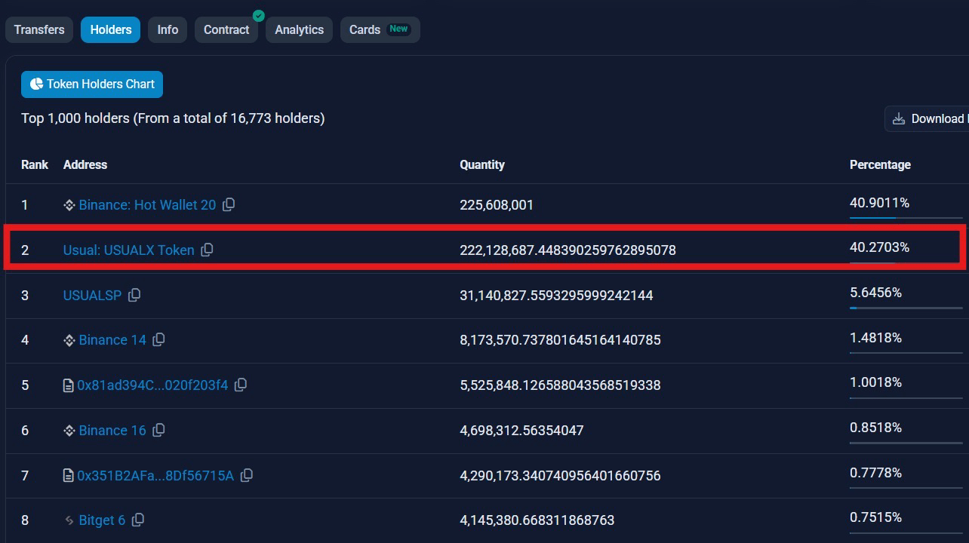Select the Holders tab
The image size is (969, 543).
[111, 30]
